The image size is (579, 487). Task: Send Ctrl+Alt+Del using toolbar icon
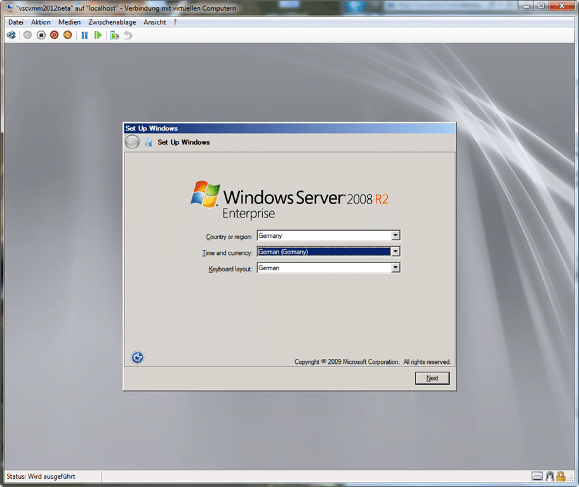[x=11, y=35]
